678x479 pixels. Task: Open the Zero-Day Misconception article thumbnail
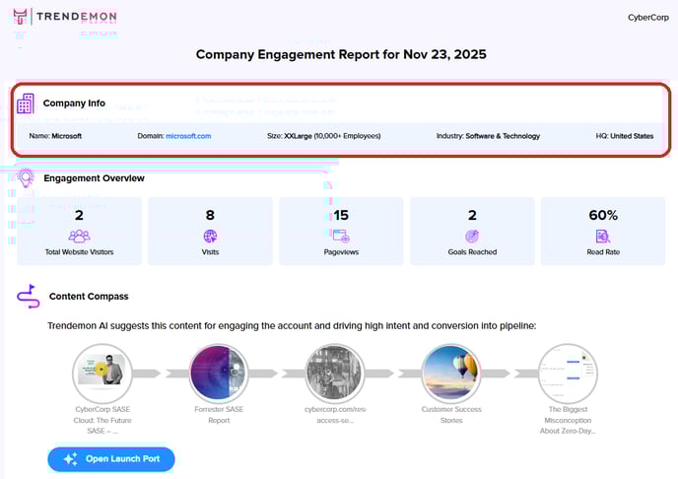pos(567,374)
